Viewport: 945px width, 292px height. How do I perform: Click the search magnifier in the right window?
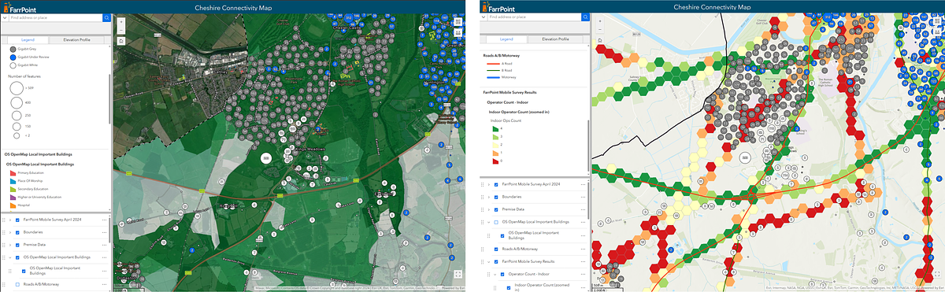tap(585, 17)
